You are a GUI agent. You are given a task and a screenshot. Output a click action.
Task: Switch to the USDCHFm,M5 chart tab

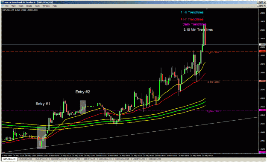point(57,159)
